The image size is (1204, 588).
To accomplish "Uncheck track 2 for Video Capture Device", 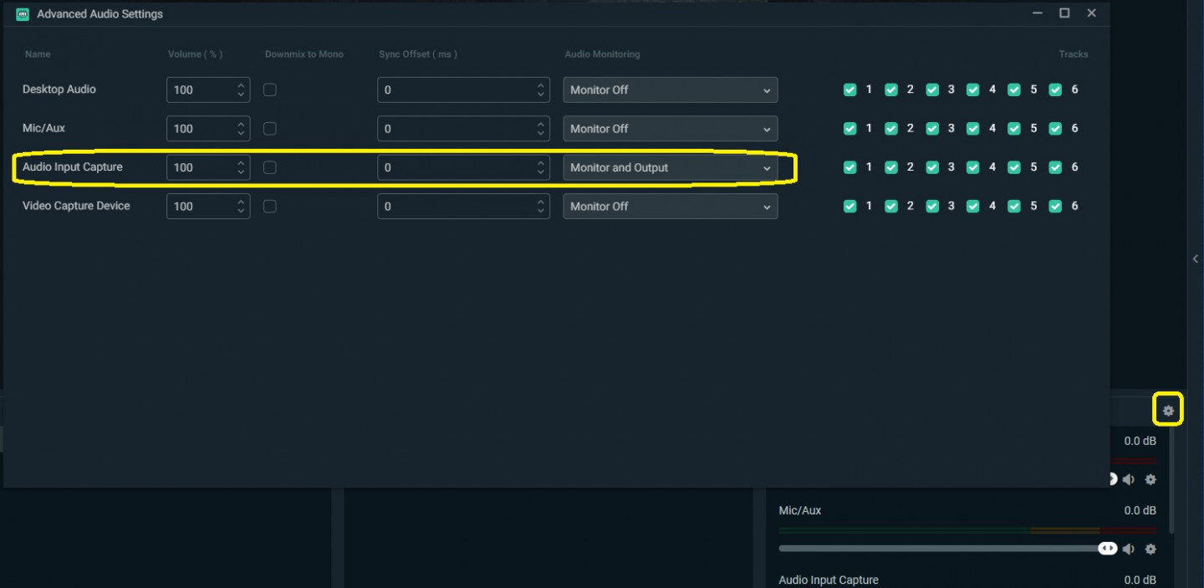I will (x=891, y=206).
